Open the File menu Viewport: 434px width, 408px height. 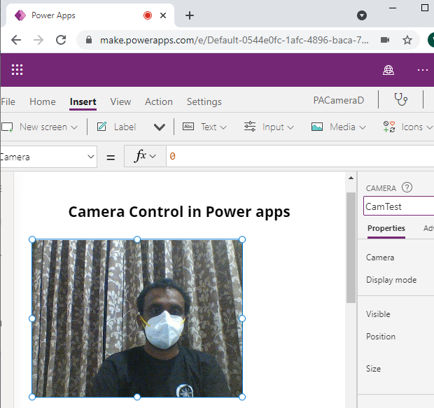[8, 102]
